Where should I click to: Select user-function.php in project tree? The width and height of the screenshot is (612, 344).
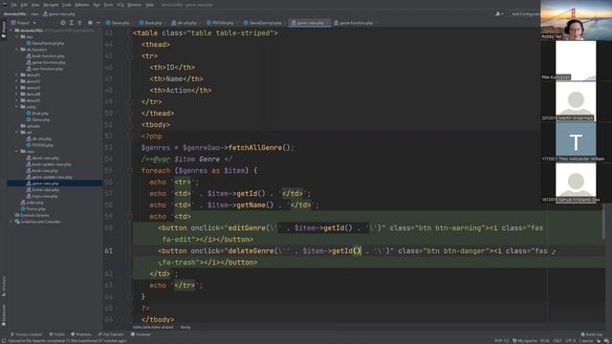(44, 69)
